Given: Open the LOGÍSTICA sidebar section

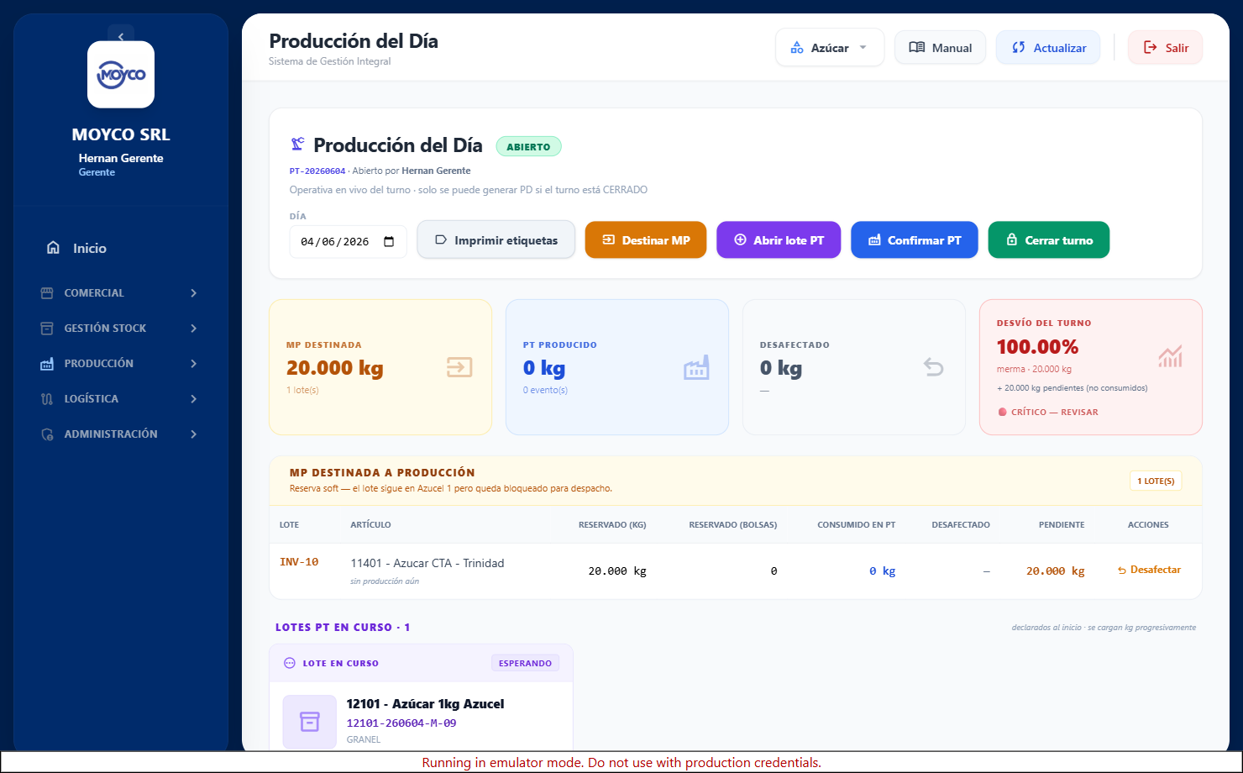Looking at the screenshot, I should coord(121,399).
